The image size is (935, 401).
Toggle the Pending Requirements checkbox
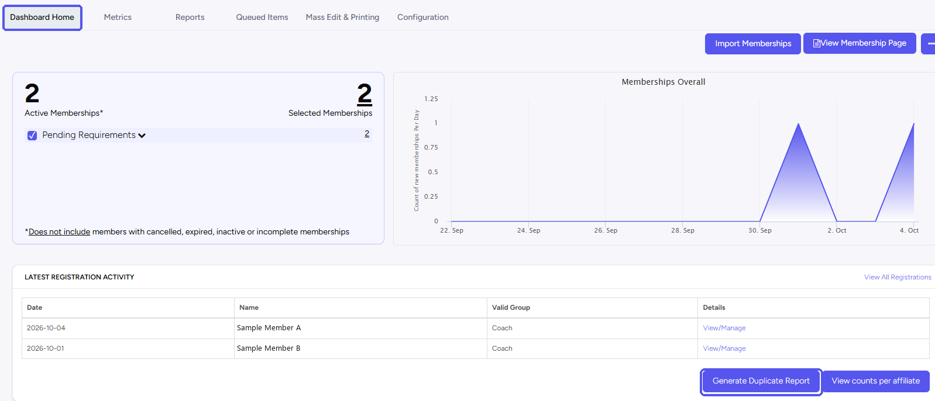pos(32,136)
